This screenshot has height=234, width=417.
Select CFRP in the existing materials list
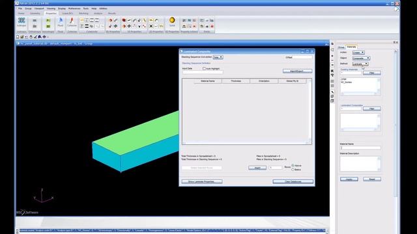tap(343, 79)
